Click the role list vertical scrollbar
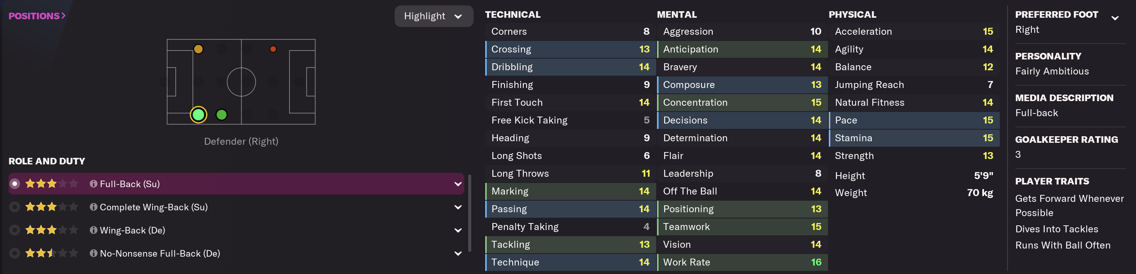 (470, 213)
